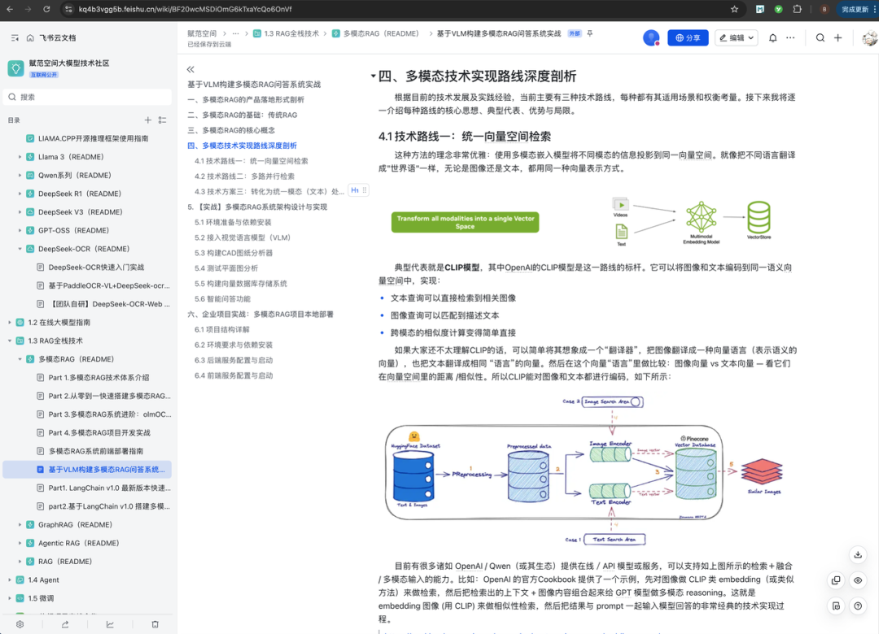Expand the GraphRAG (README) node
Image resolution: width=879 pixels, height=634 pixels.
click(x=20, y=525)
